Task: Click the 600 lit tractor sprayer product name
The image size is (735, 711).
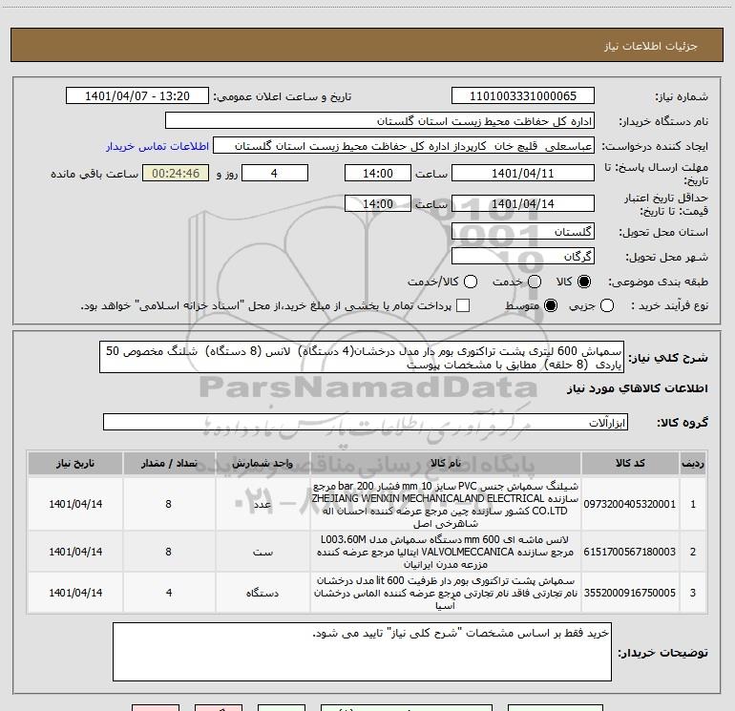Action: pos(446,593)
